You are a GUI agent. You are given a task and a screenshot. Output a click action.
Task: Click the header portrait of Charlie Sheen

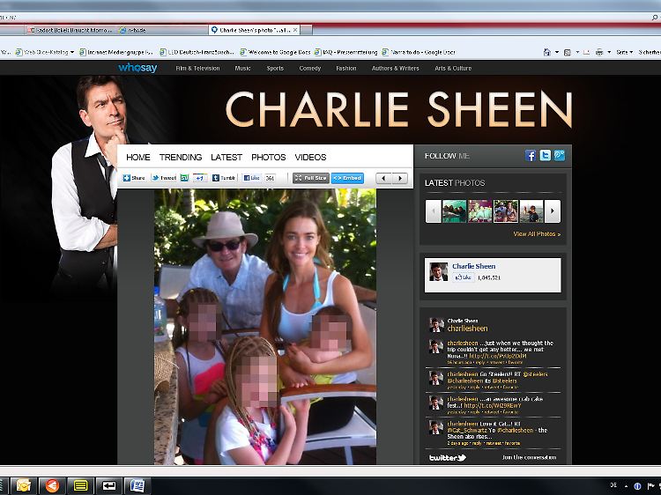[x=86, y=181]
